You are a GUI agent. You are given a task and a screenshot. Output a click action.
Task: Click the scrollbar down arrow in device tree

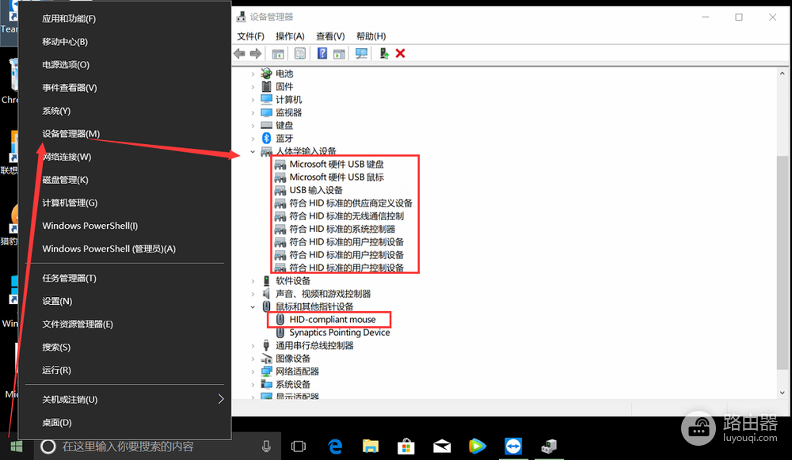click(x=782, y=393)
